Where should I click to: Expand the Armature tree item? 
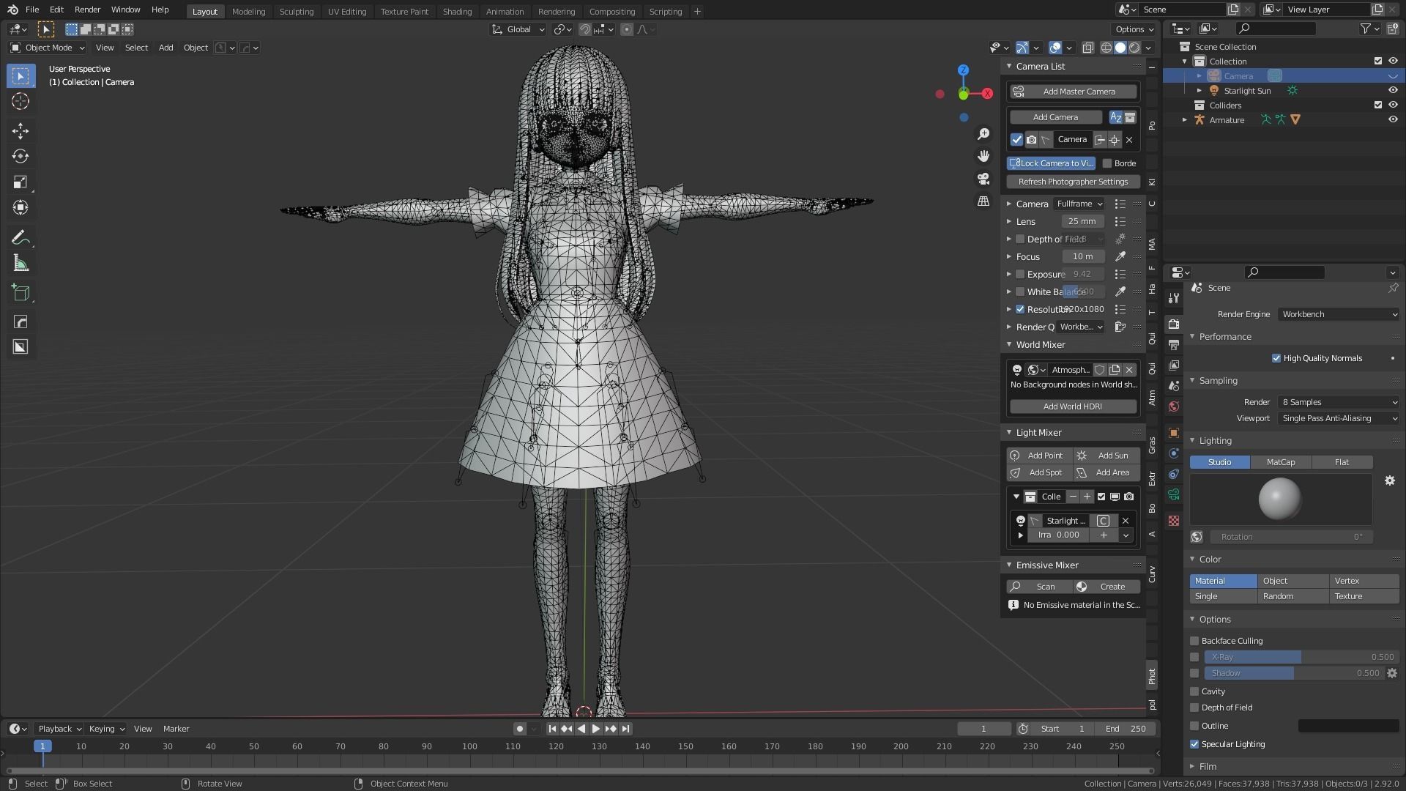coord(1185,120)
